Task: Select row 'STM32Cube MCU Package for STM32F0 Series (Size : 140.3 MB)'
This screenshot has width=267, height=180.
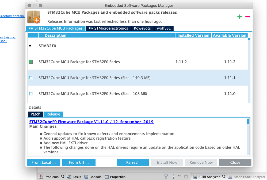Action: (138, 78)
